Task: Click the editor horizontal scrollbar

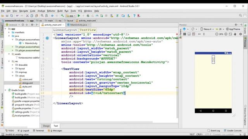Action: (103, 122)
